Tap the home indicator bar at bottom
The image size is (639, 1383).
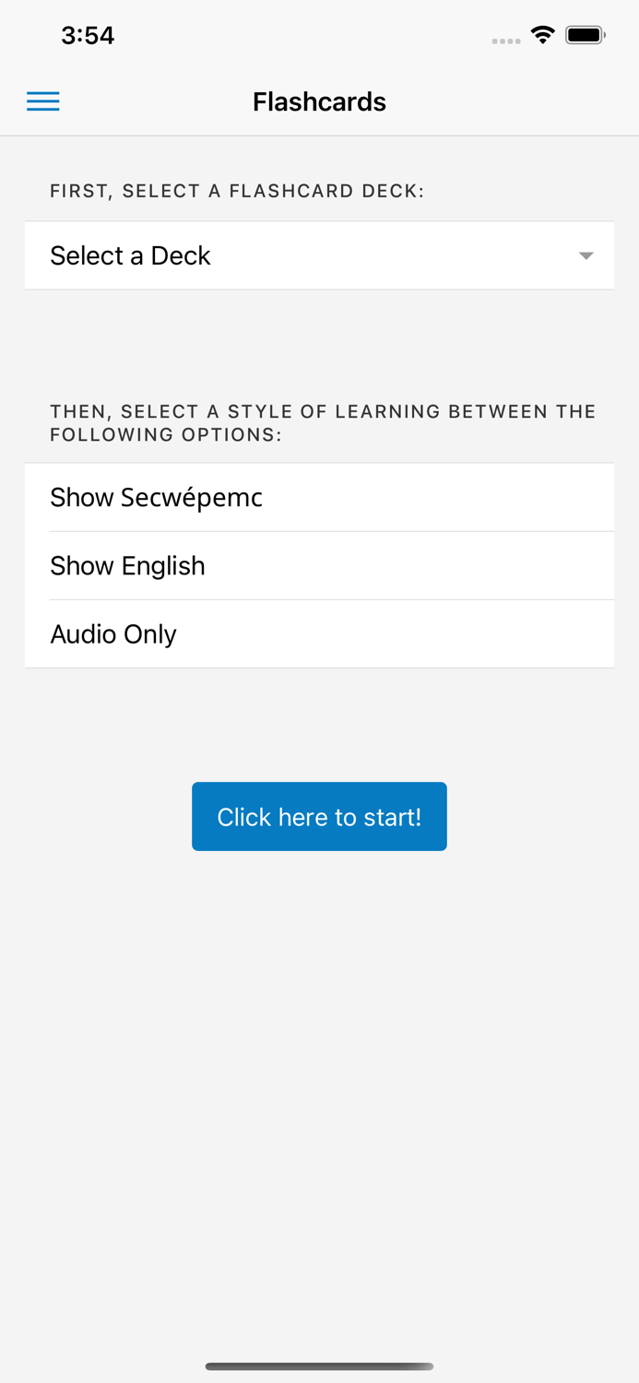point(319,1366)
